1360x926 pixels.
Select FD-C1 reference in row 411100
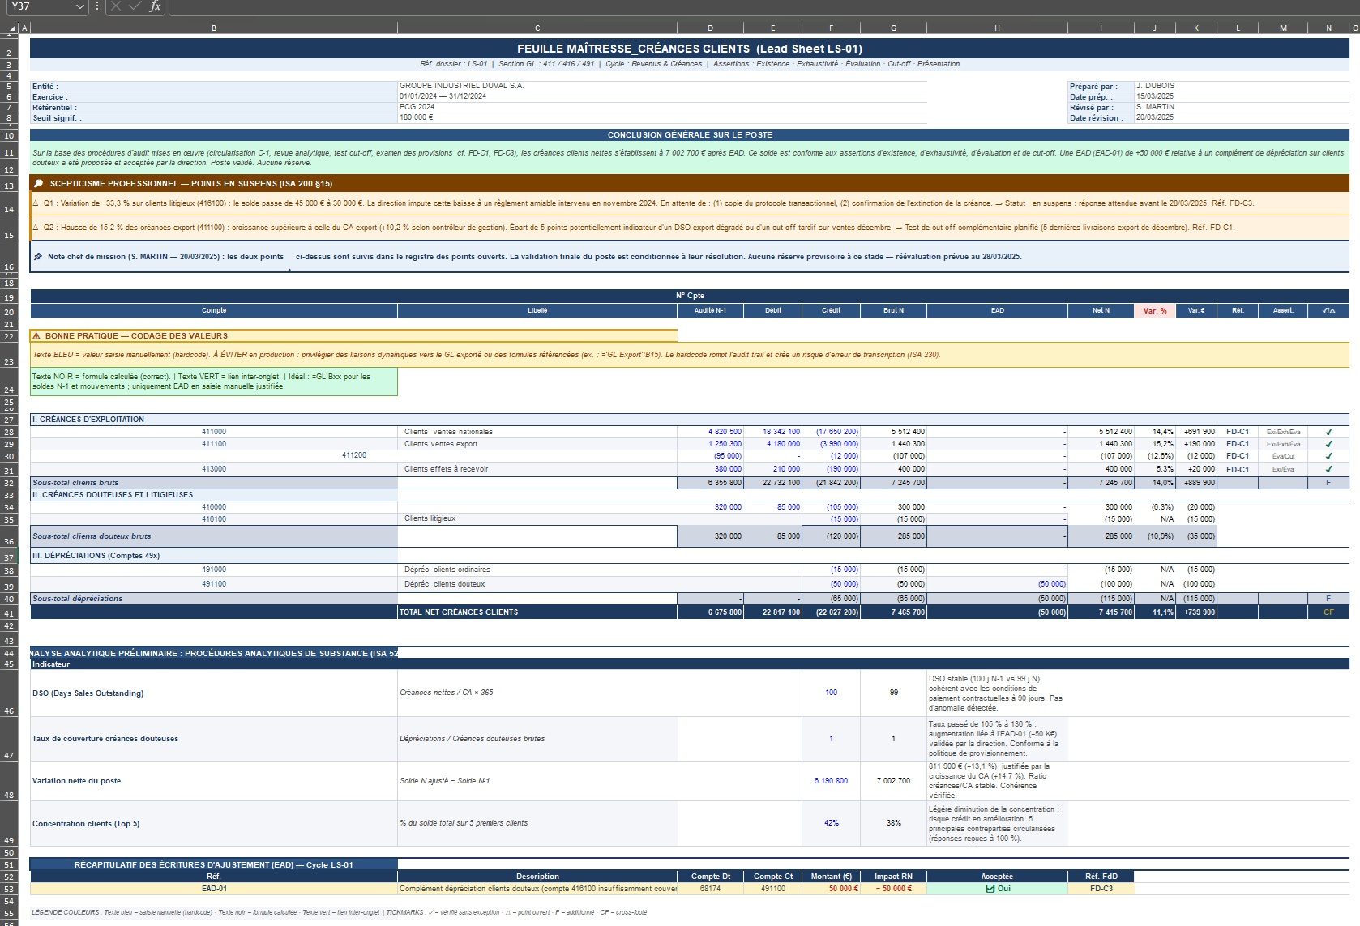(x=1238, y=444)
